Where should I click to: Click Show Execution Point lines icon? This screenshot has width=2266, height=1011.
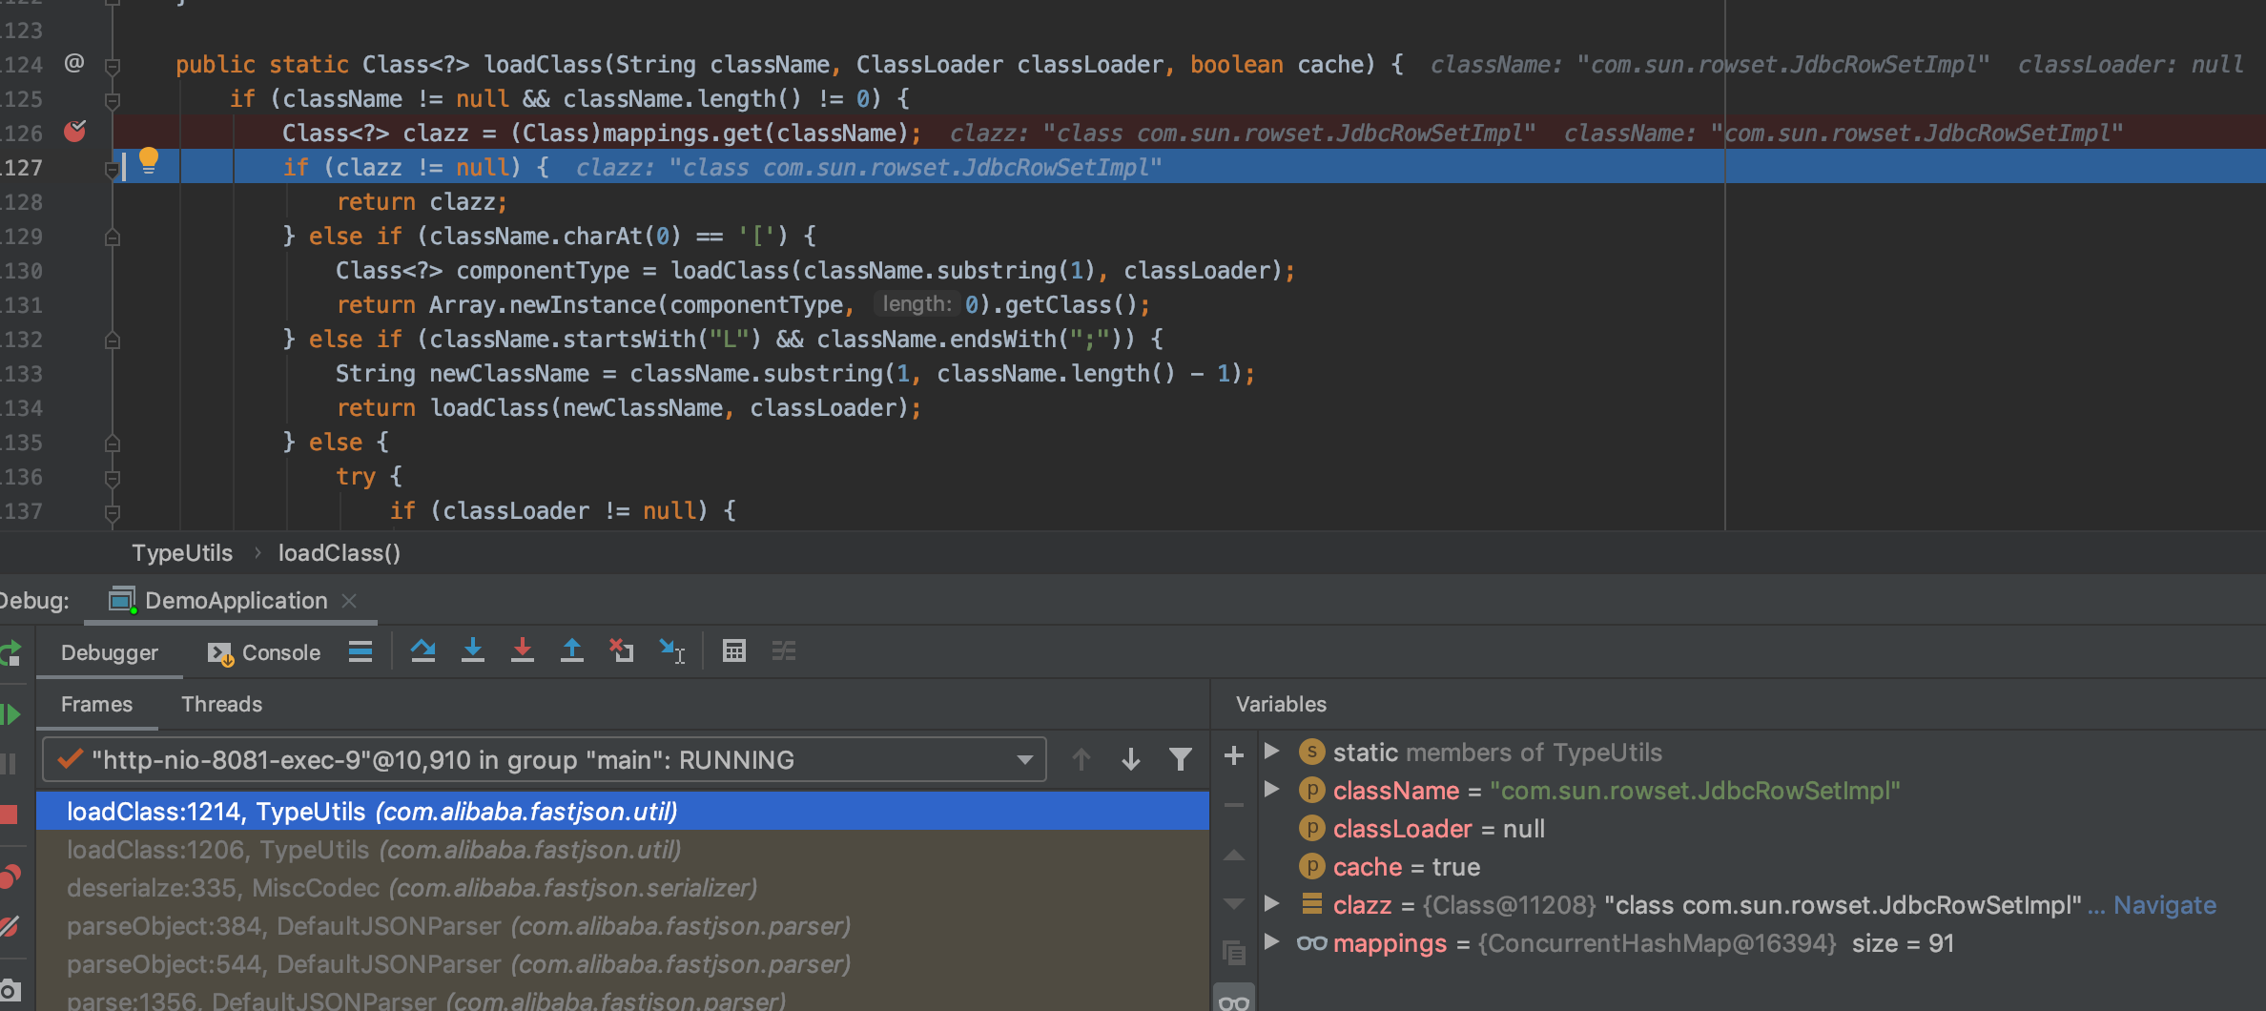point(360,651)
